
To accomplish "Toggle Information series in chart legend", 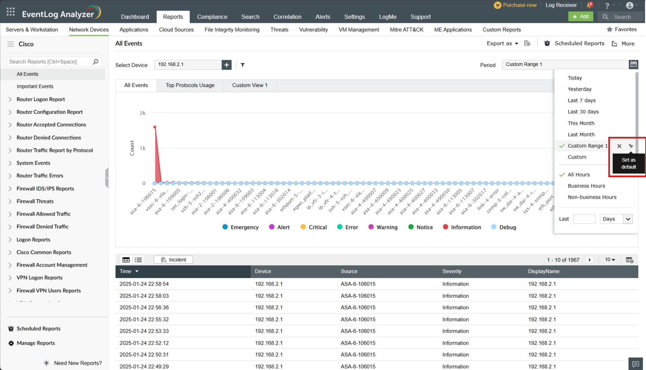I will (462, 227).
